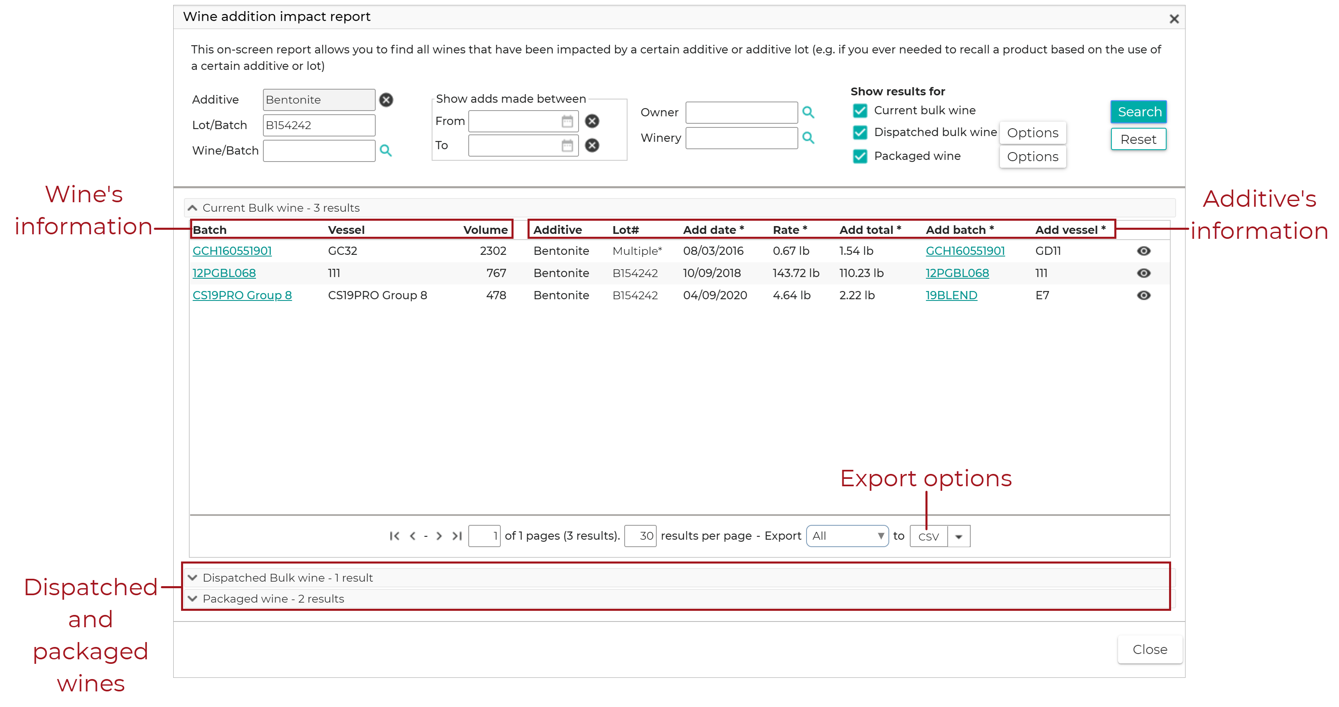Open the Wine/Batch search lookup
The image size is (1339, 707).
pos(385,150)
